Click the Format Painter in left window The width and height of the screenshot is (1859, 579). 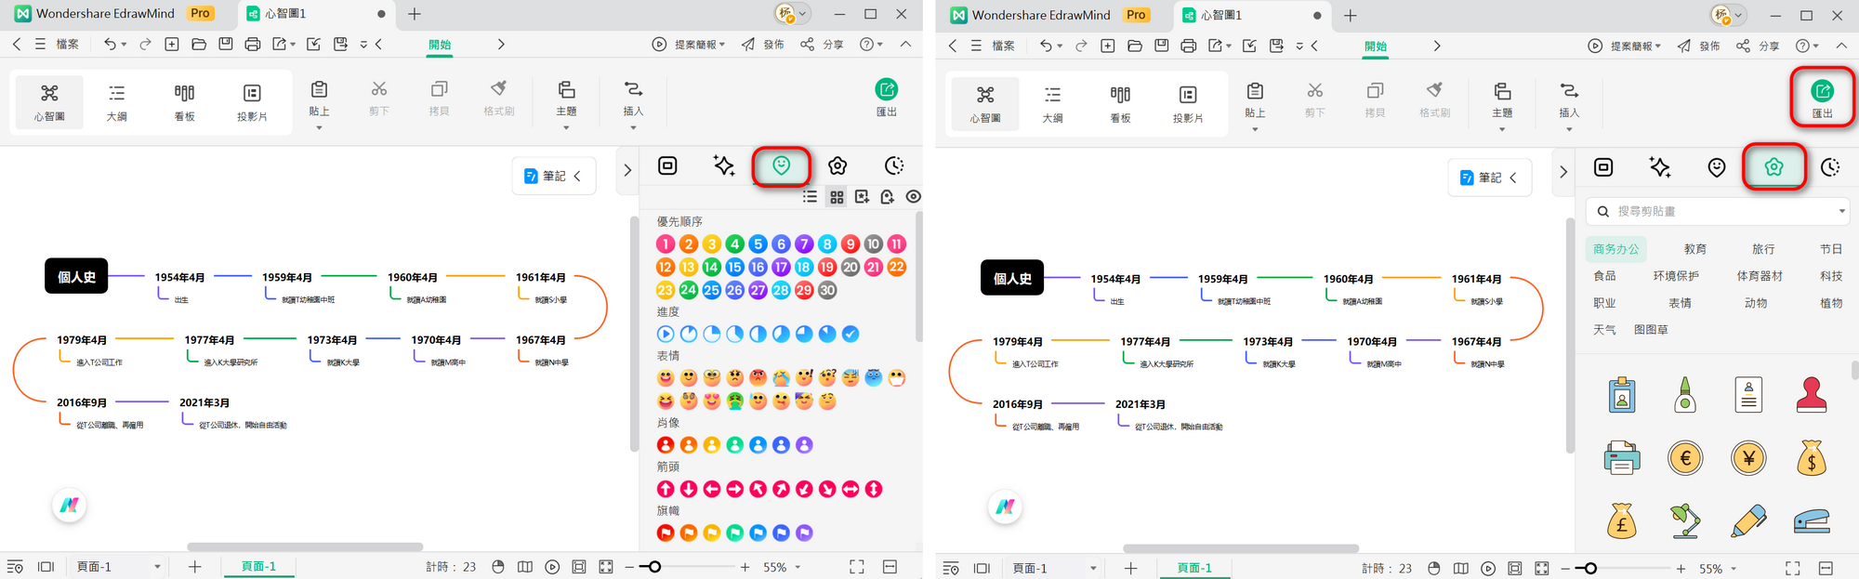pyautogui.click(x=499, y=97)
